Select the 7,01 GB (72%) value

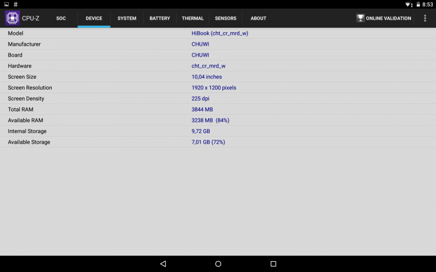click(x=208, y=142)
